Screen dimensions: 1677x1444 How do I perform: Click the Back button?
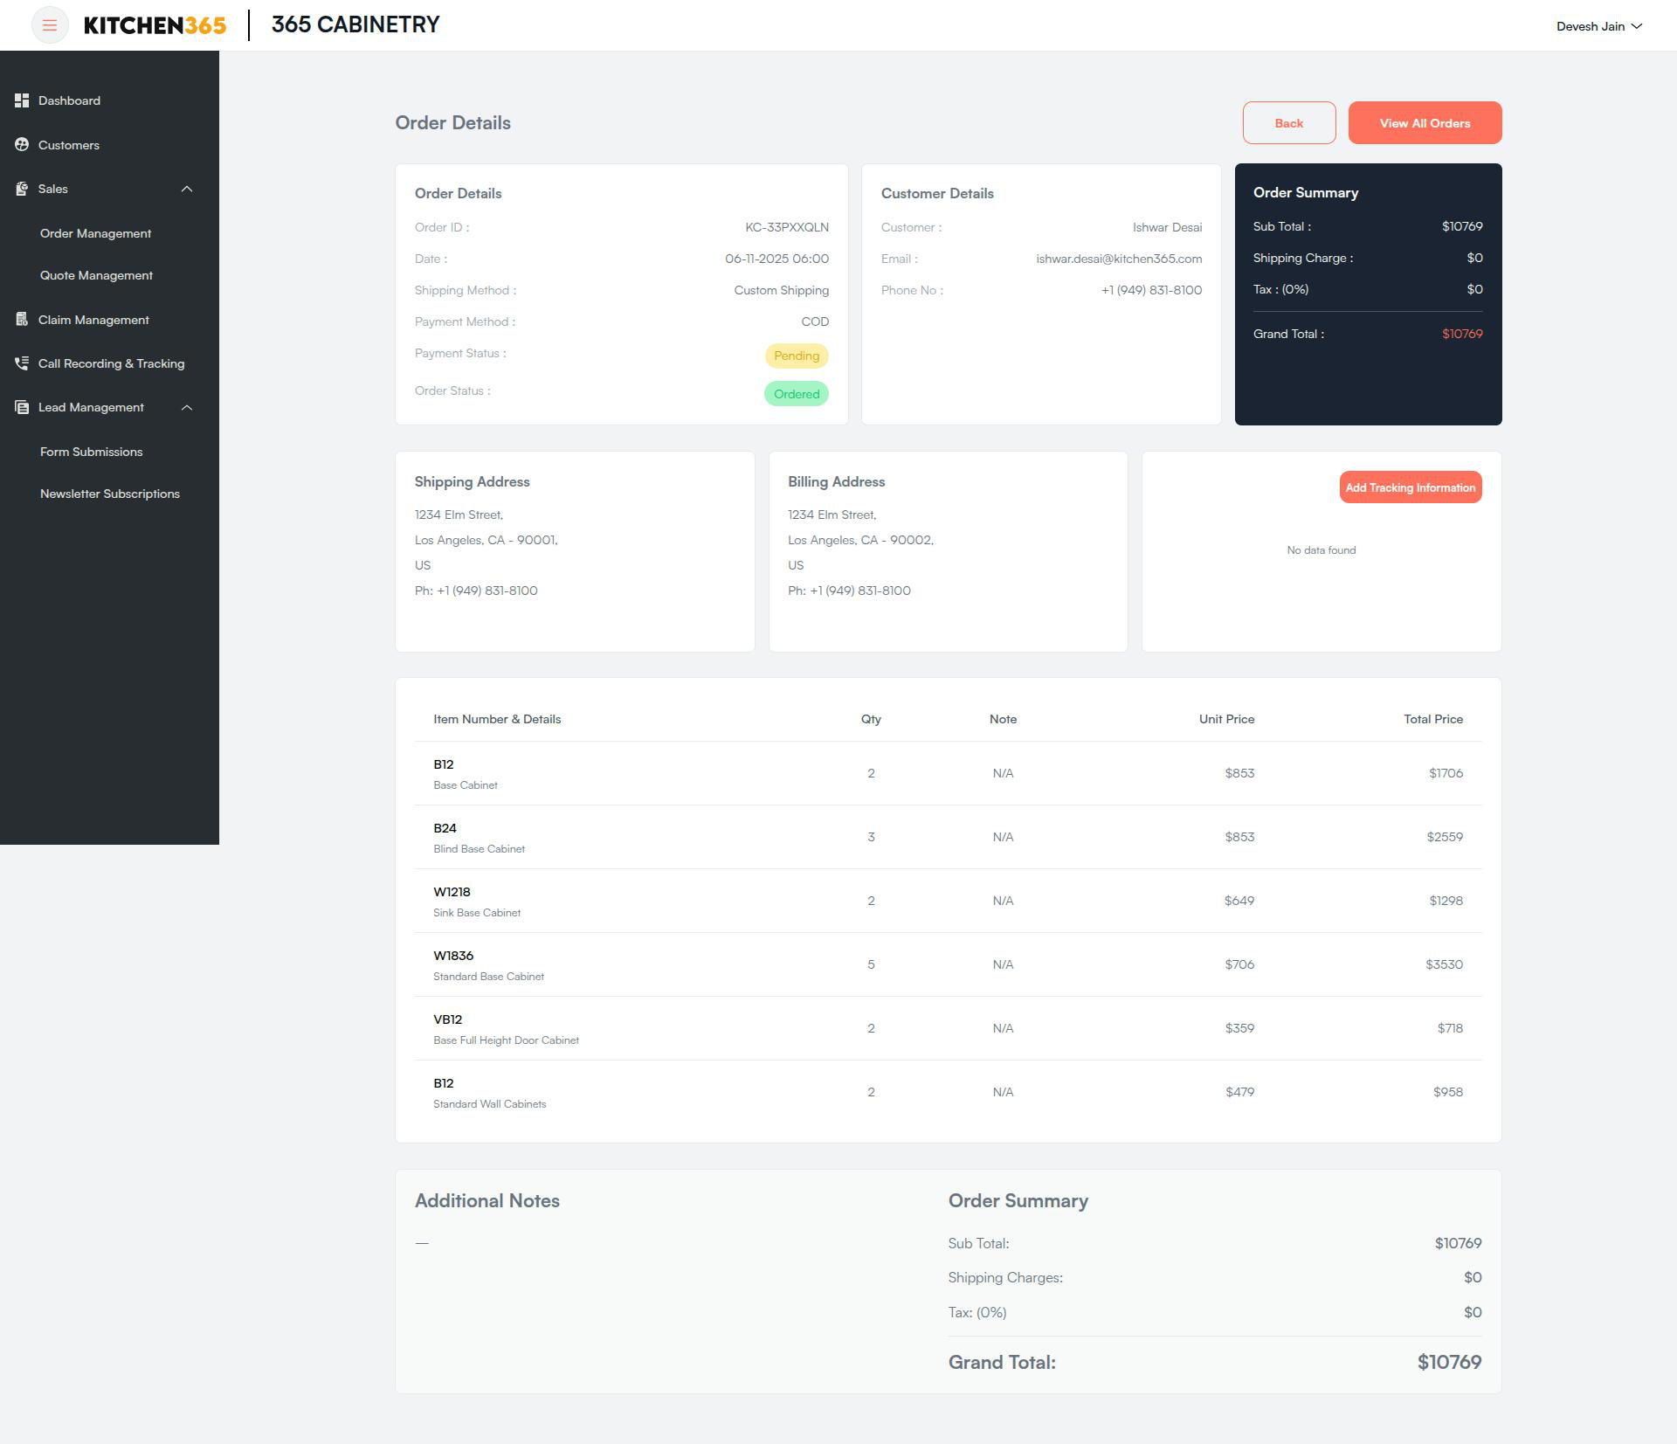click(x=1289, y=123)
